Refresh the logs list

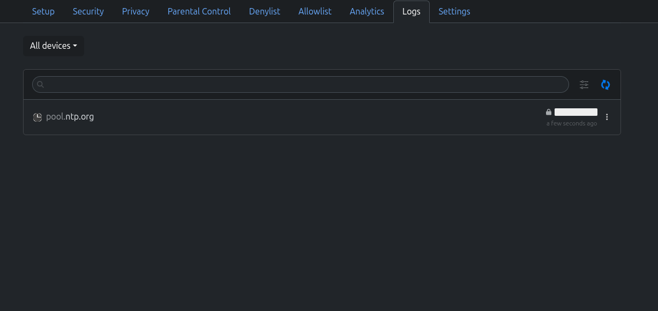click(x=605, y=85)
